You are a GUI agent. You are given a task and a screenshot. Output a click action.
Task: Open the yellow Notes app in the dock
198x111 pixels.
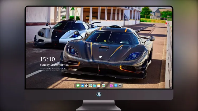pyautogui.click(x=99, y=85)
